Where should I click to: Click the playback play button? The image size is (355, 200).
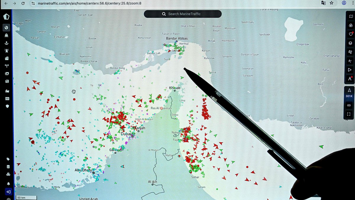click(350, 70)
